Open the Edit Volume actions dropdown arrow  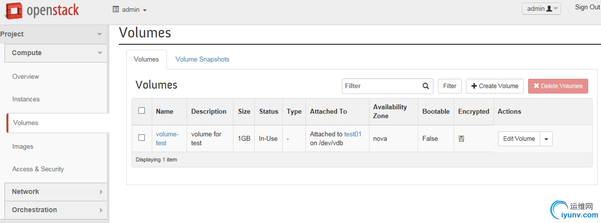(x=546, y=139)
